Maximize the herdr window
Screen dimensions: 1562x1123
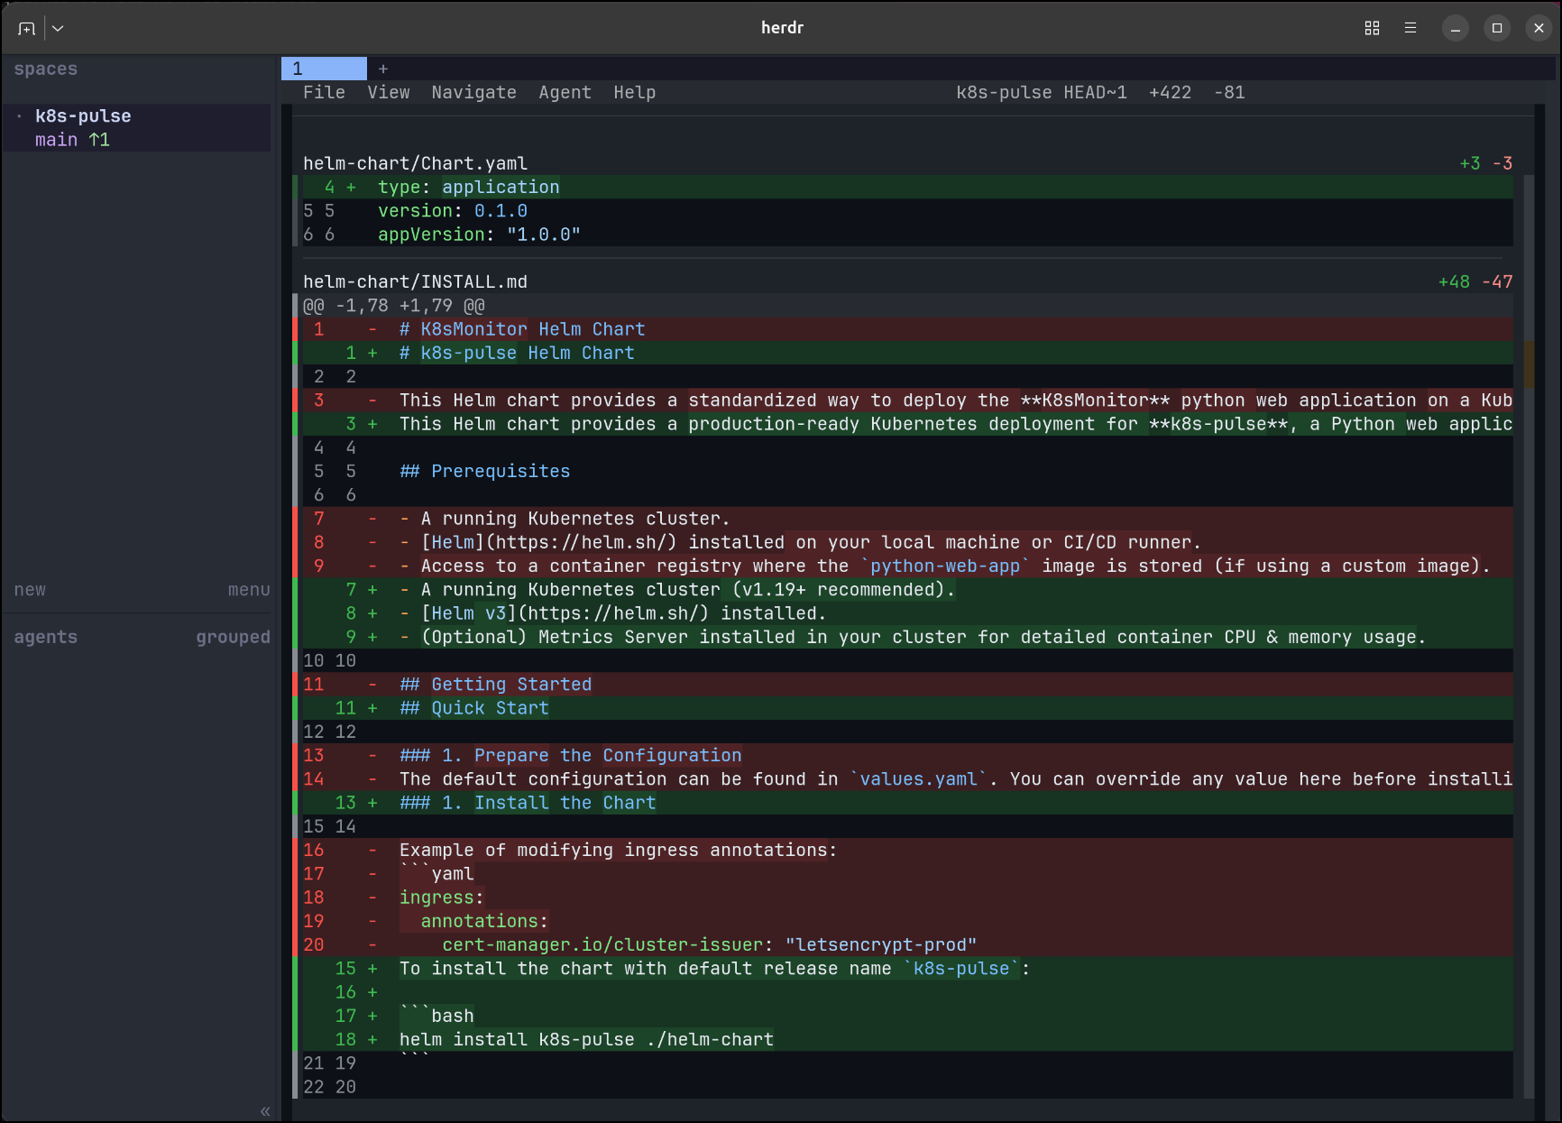coord(1497,28)
